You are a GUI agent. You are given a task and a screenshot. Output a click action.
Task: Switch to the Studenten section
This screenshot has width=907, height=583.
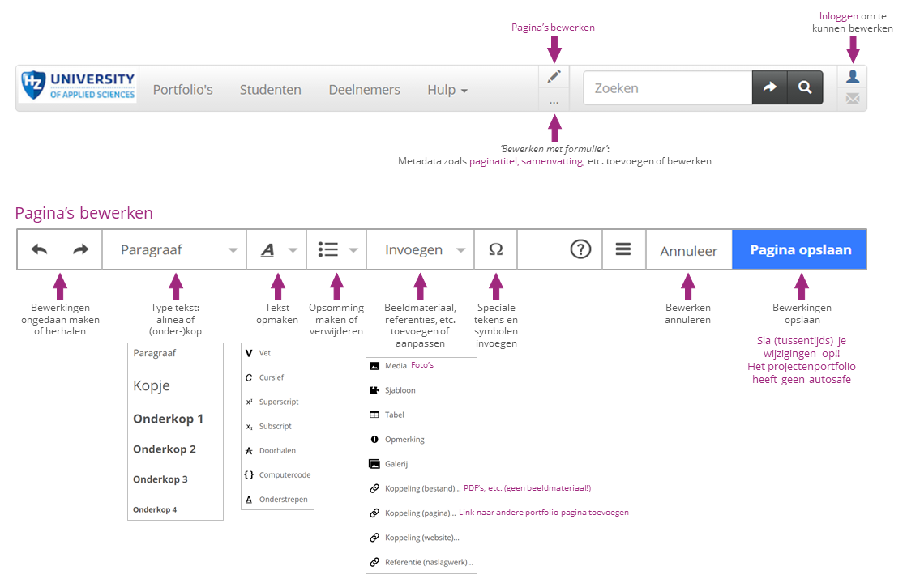(270, 89)
